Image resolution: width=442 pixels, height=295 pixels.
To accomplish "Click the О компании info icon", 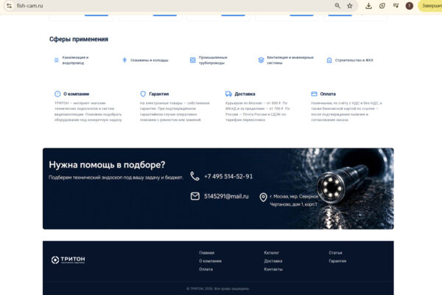I will [57, 94].
